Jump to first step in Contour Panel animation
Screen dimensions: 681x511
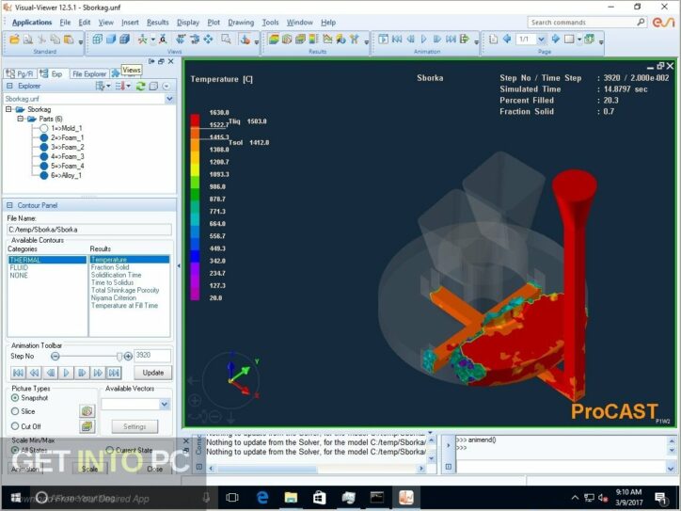[x=18, y=373]
